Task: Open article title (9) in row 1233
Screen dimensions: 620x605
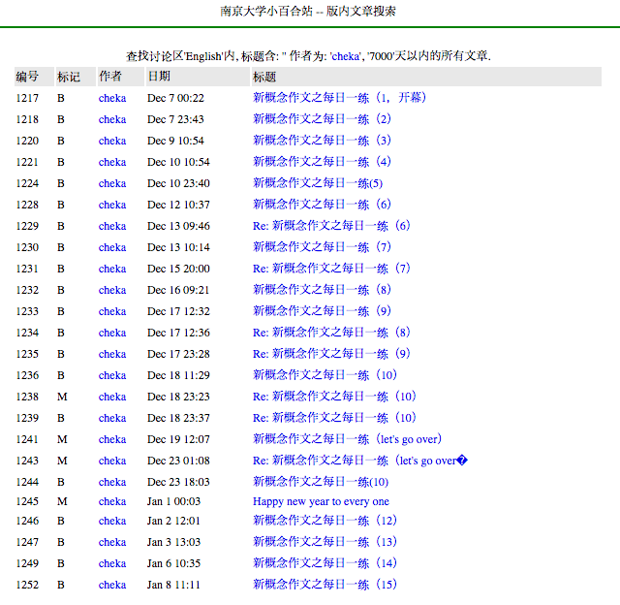Action: tap(322, 311)
